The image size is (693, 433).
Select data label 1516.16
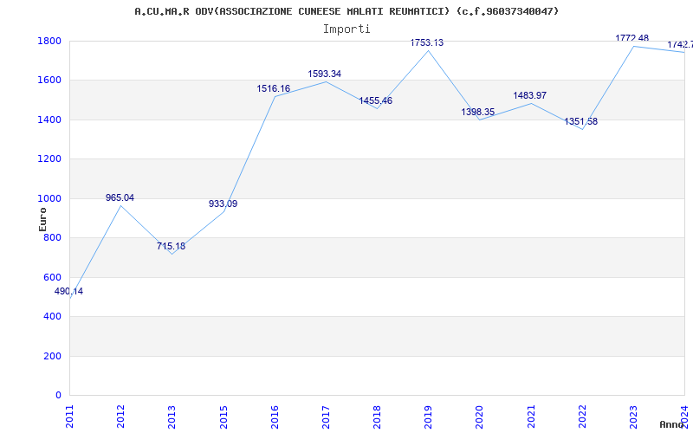click(x=274, y=88)
